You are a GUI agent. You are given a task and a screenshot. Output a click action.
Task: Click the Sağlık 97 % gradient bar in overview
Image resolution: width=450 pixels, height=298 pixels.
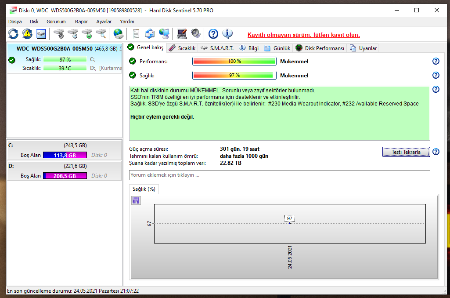(x=234, y=75)
